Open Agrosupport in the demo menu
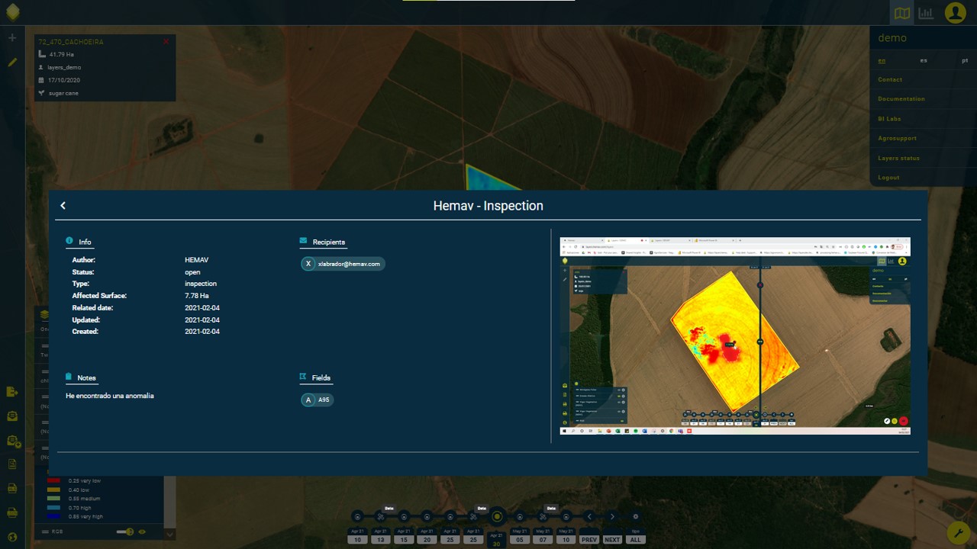The image size is (977, 549). point(897,139)
